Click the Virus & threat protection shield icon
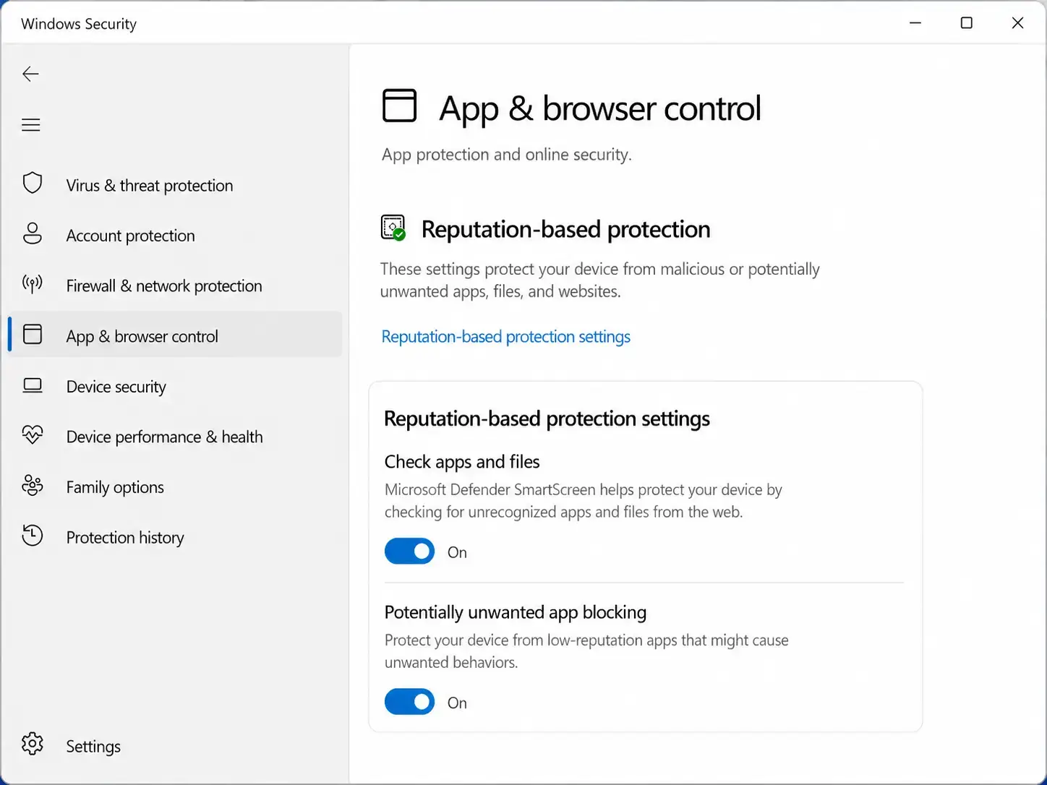This screenshot has height=785, width=1047. coord(33,184)
